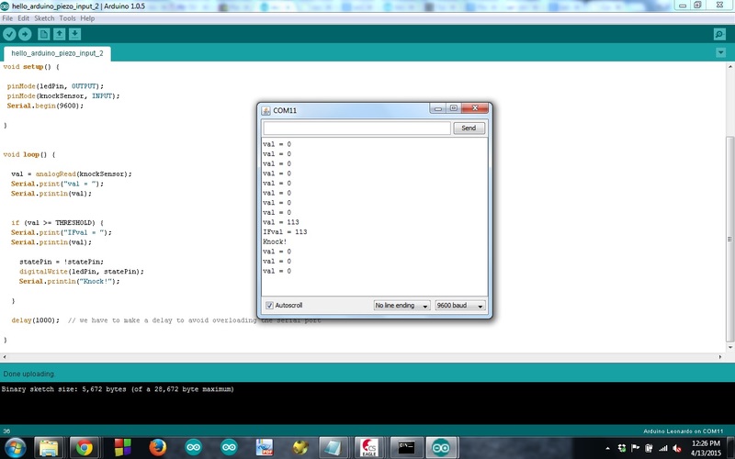Open the Edit menu

[x=24, y=18]
